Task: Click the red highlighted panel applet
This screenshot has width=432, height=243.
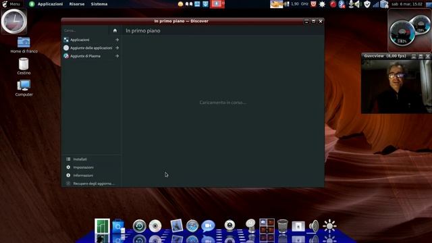Action: (x=217, y=4)
